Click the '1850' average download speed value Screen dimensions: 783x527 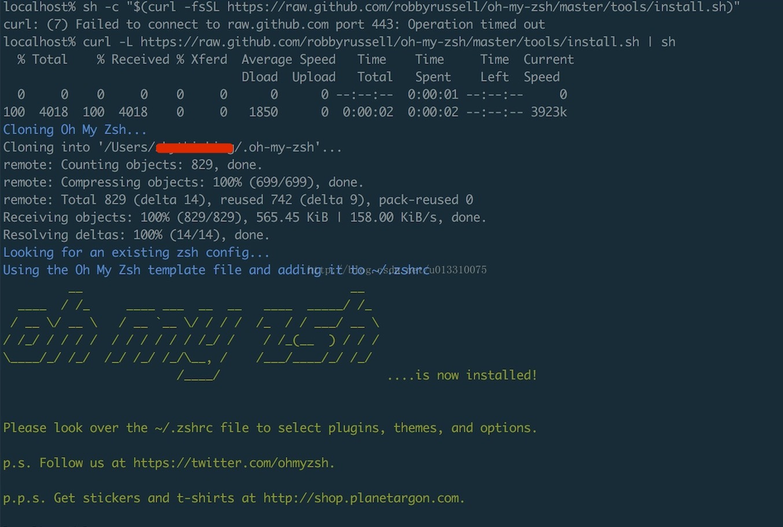point(263,112)
